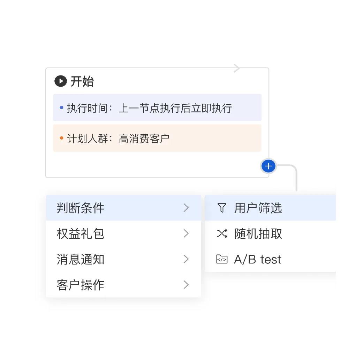The width and height of the screenshot is (340, 357).
Task: Open the 计划人群 高消费客户 row
Action: point(157,138)
